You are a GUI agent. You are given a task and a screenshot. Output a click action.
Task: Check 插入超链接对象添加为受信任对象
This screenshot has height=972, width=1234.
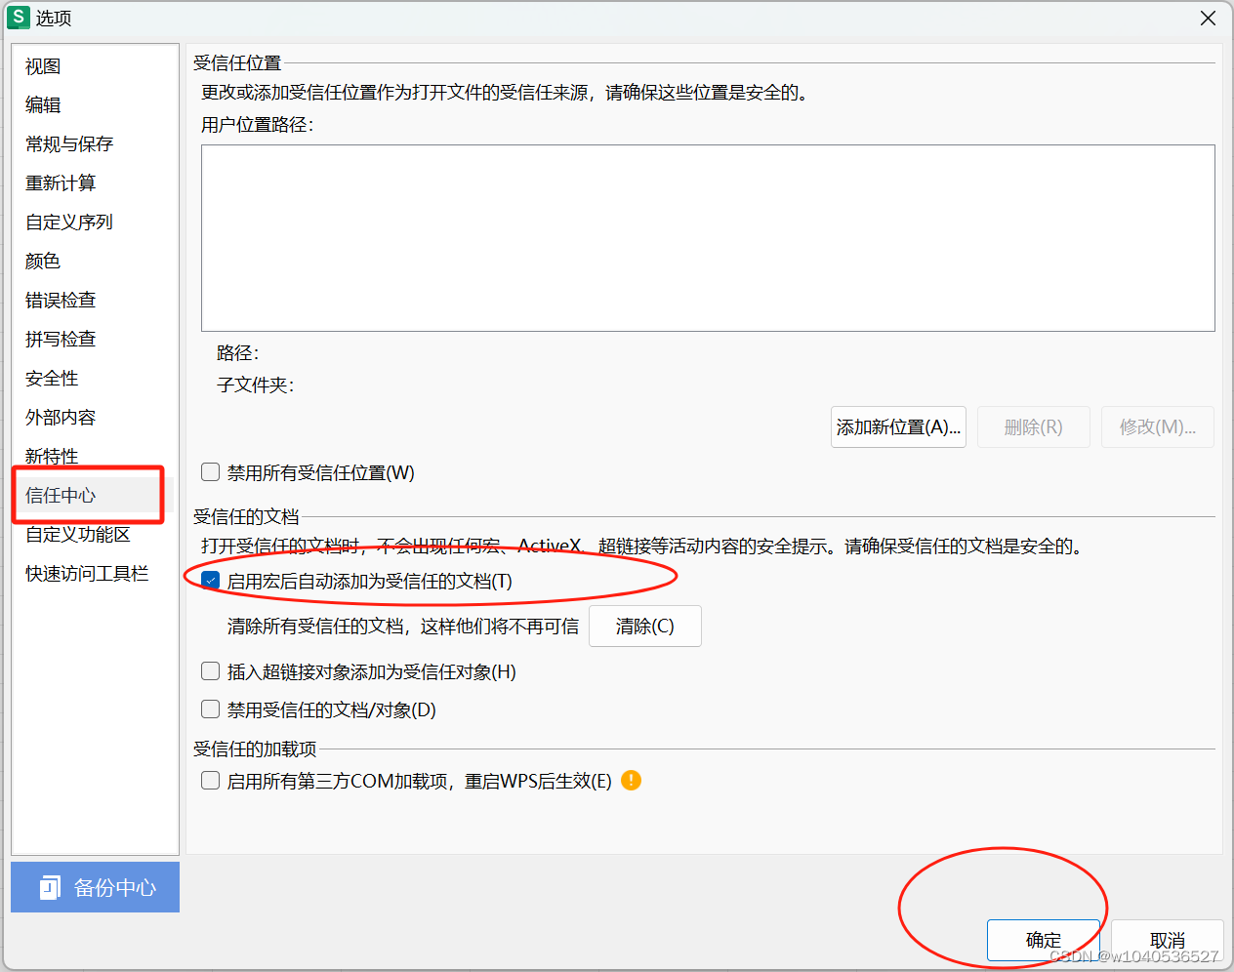pos(210,670)
